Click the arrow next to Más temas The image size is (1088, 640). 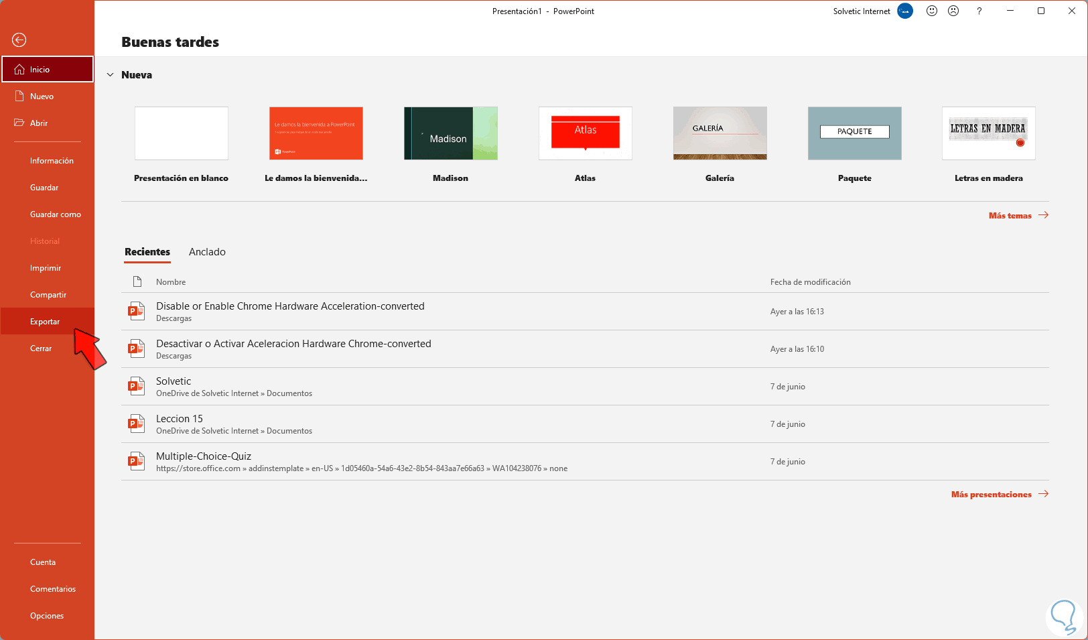point(1043,215)
